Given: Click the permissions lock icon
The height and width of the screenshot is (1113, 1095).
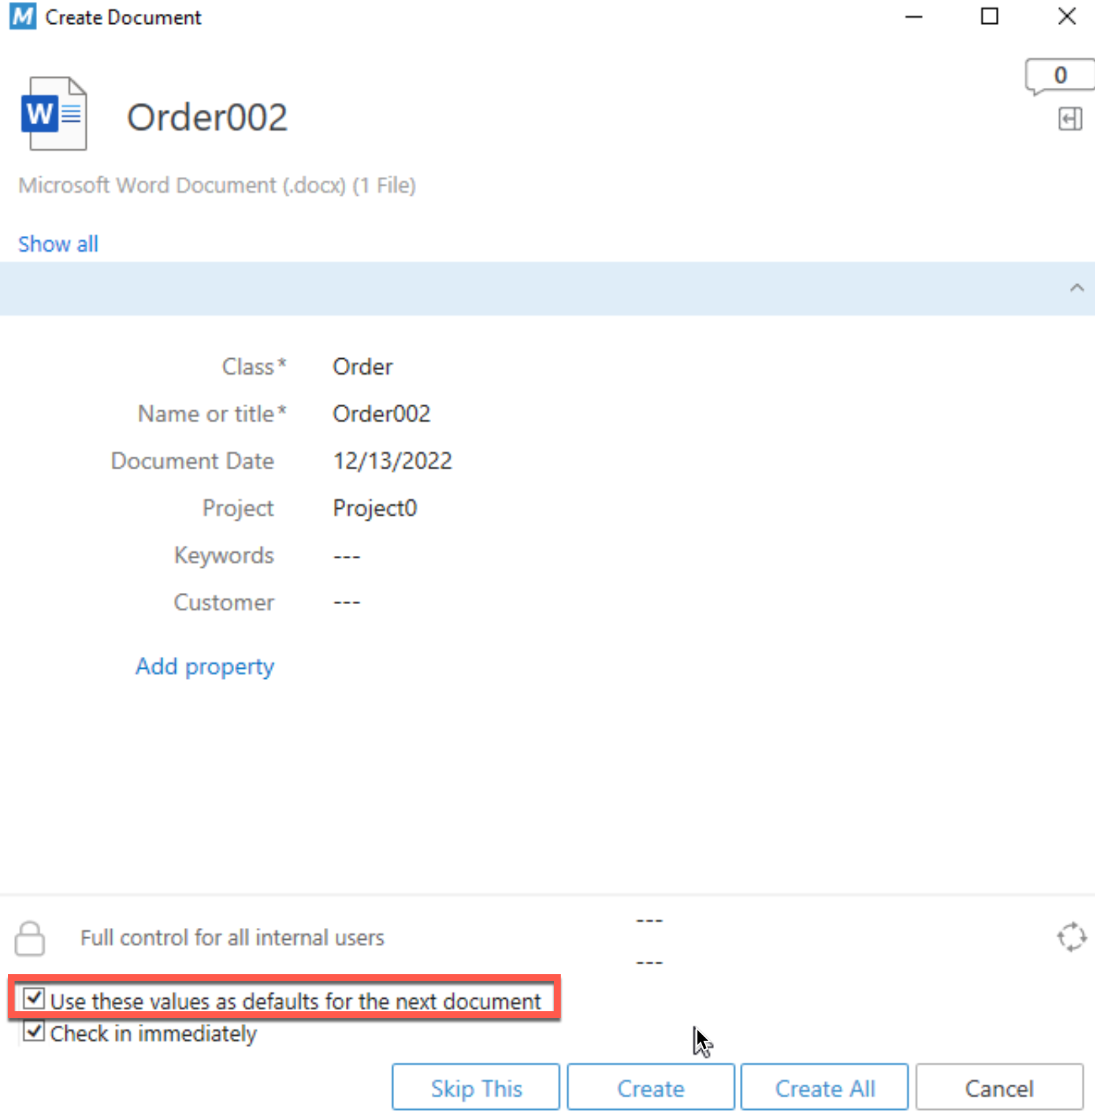Looking at the screenshot, I should (30, 939).
